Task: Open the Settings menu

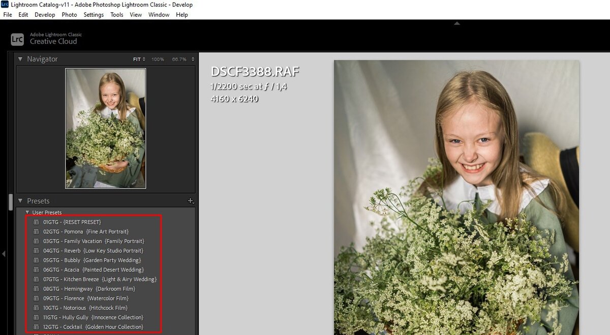Action: [x=94, y=15]
